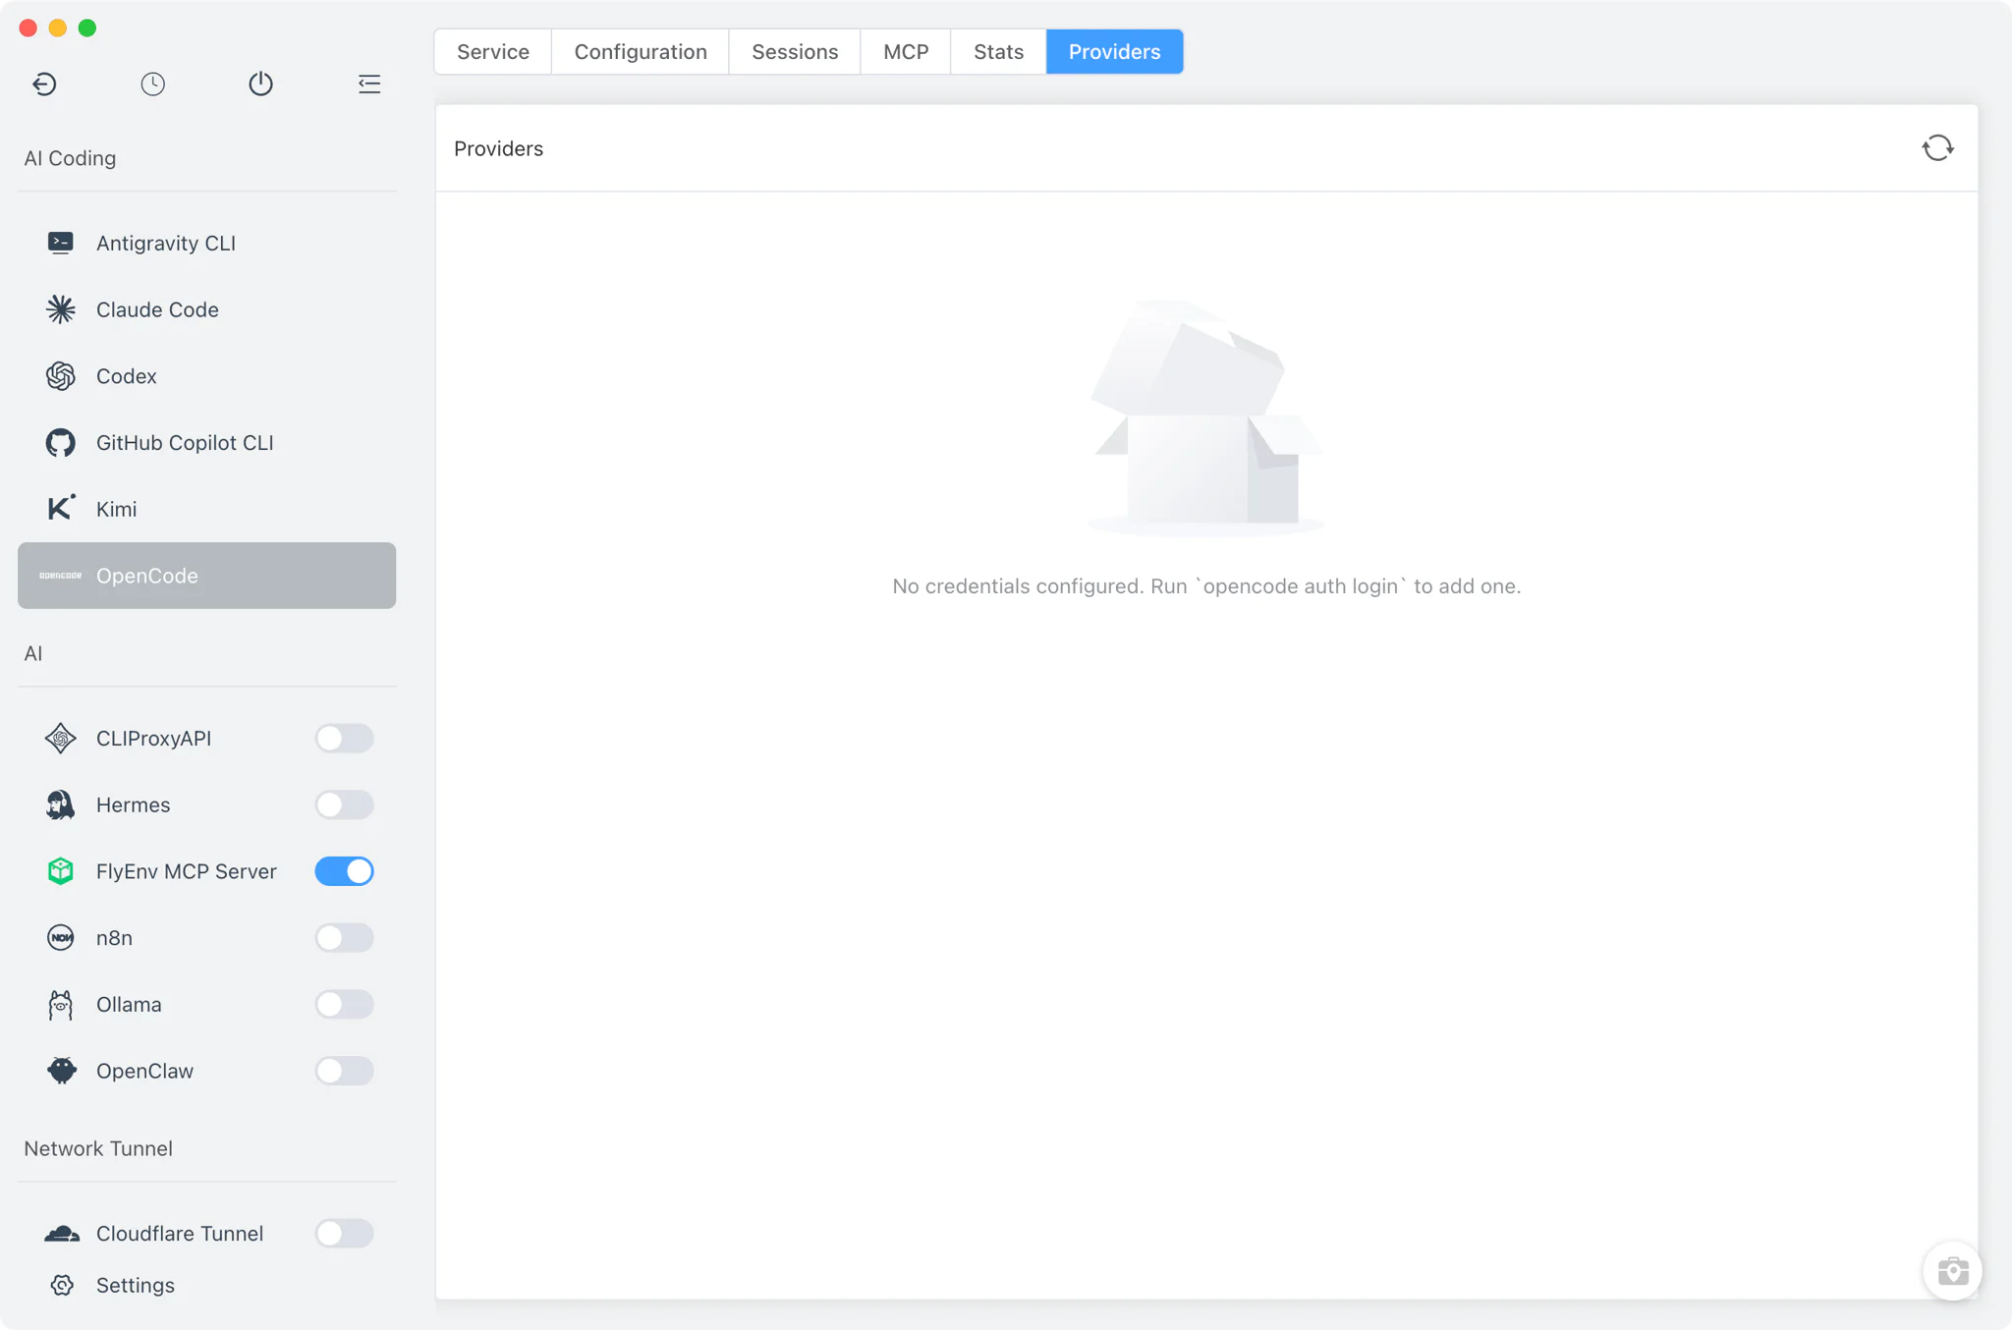The image size is (2012, 1330).
Task: Turn off the FlyEnv MCP Server switch
Action: [344, 871]
